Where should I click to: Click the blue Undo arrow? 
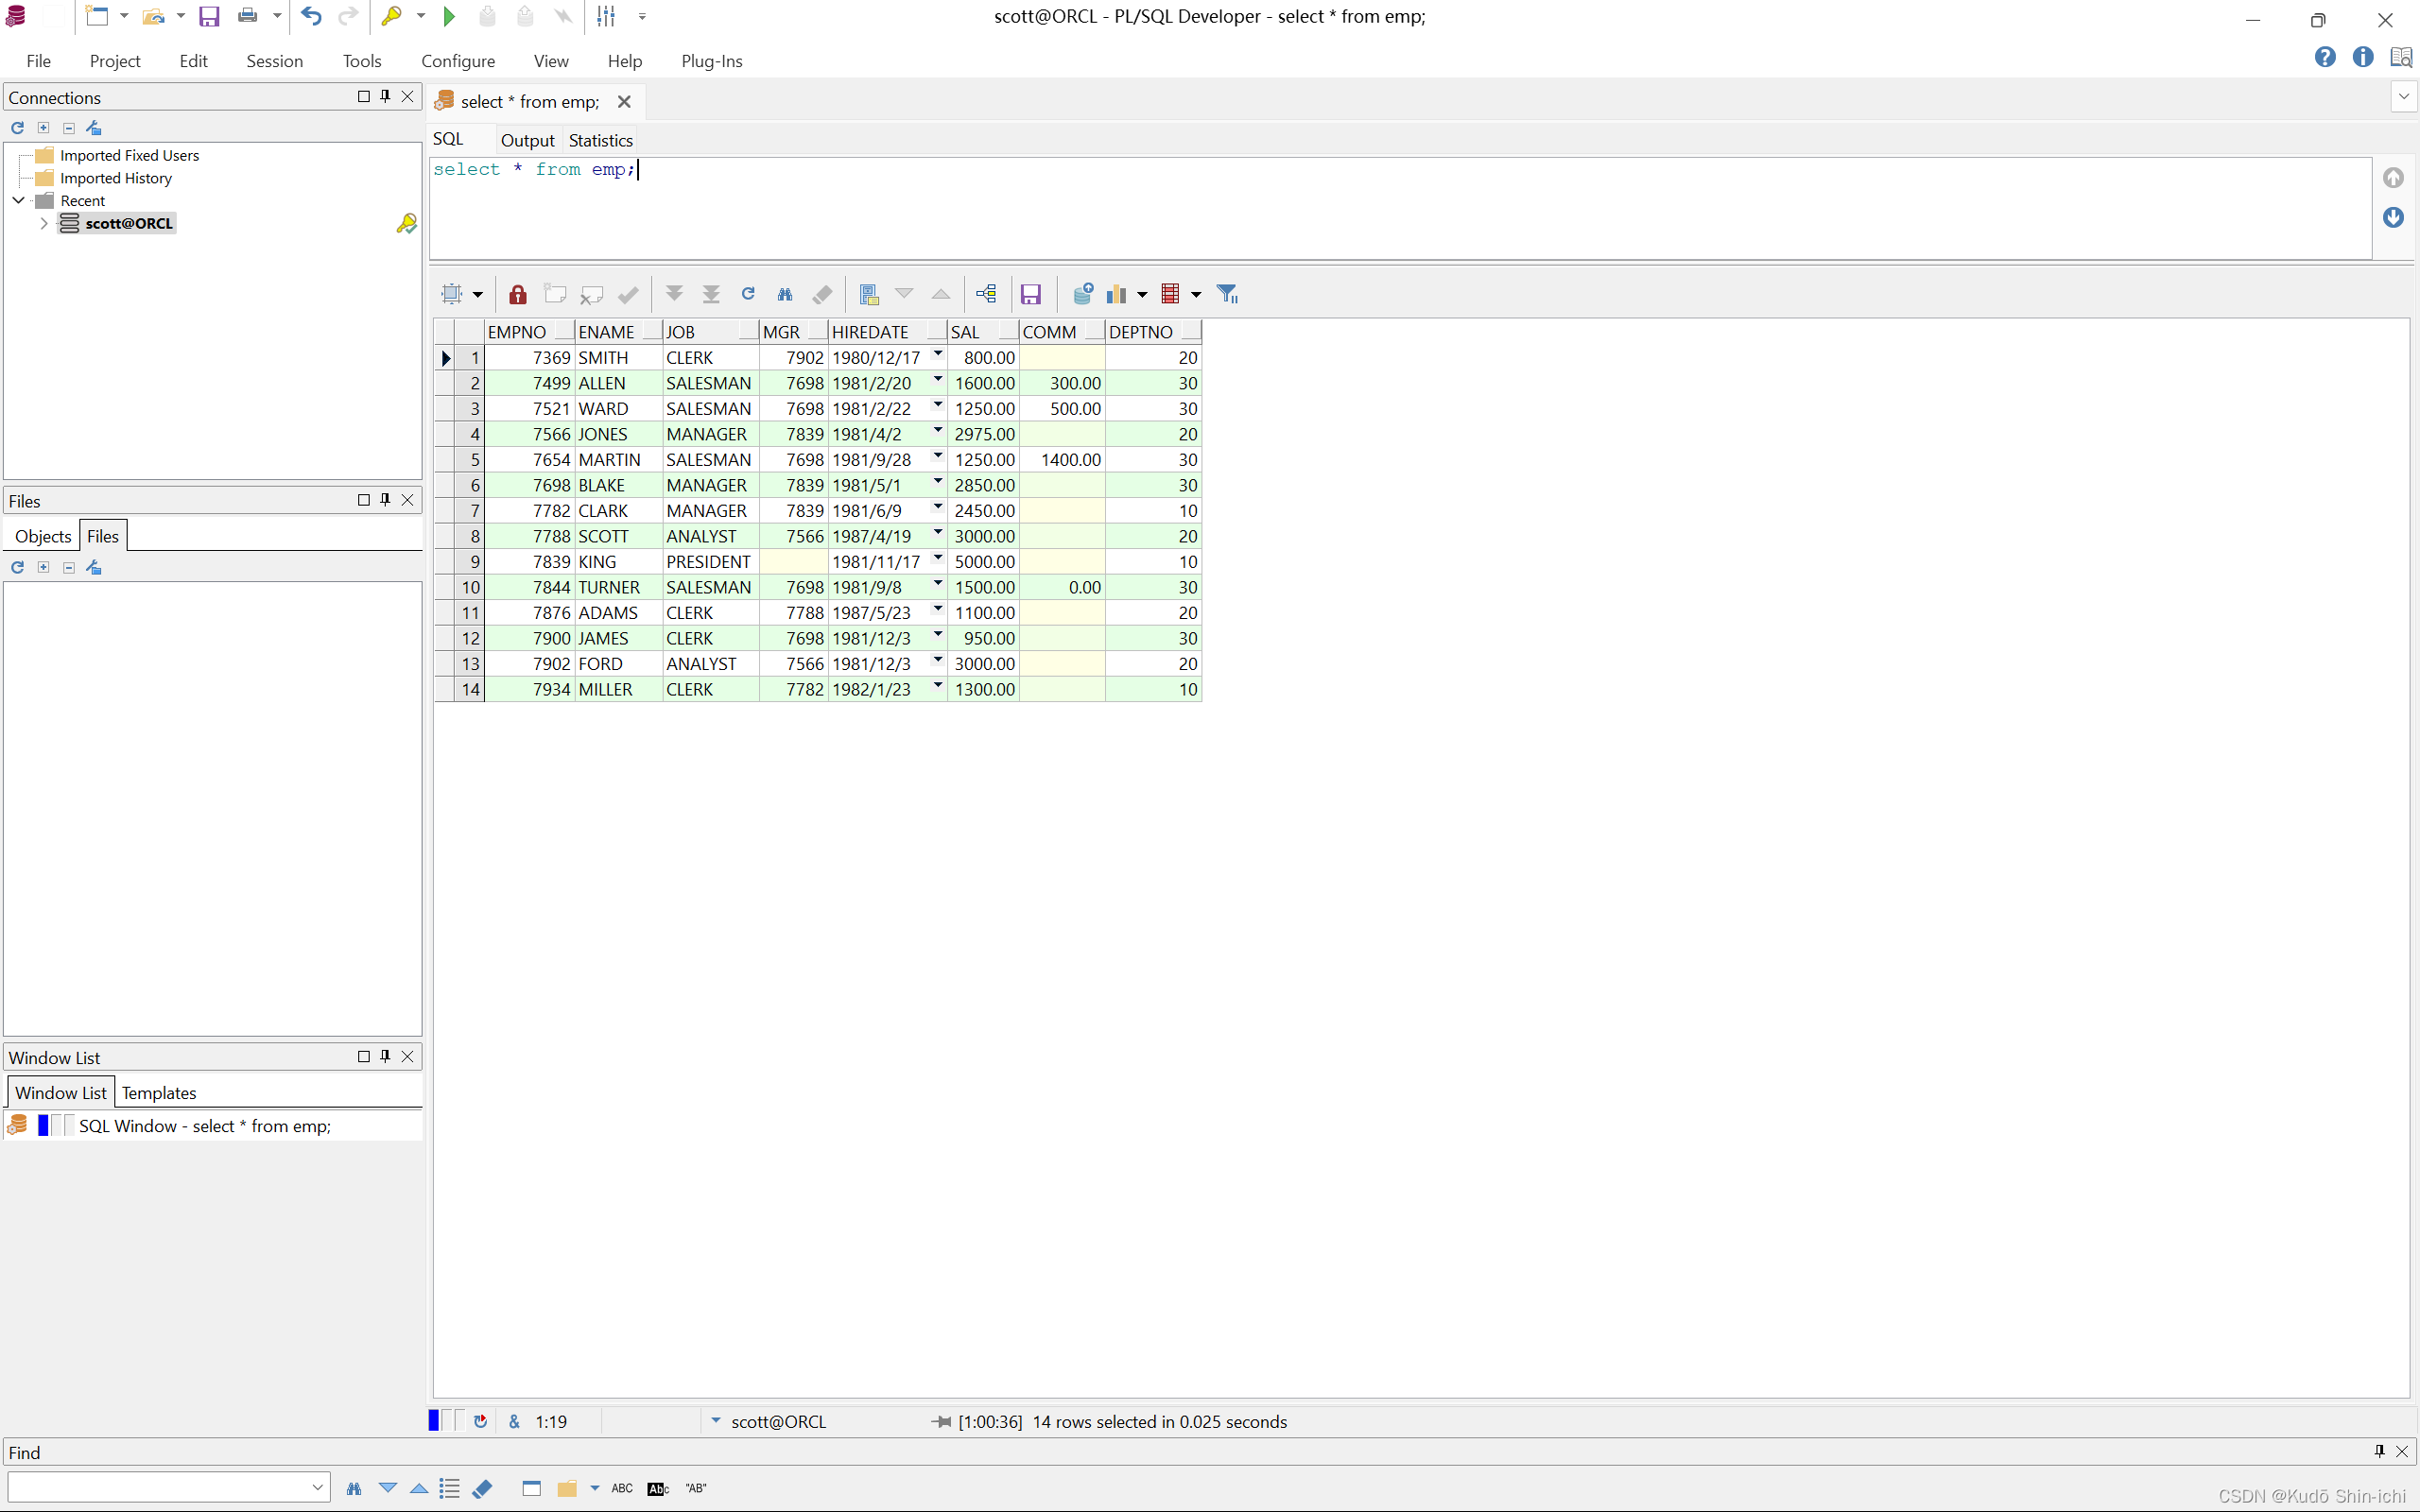point(311,16)
